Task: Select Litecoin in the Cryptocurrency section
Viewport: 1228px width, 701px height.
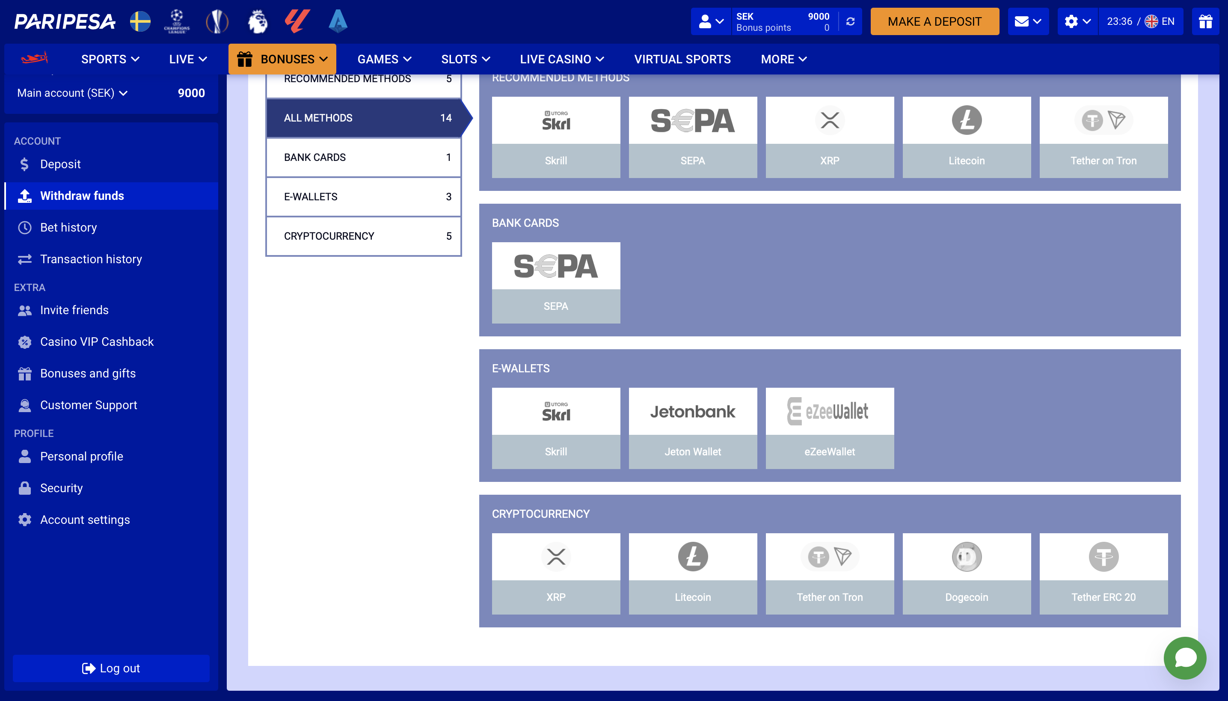Action: click(x=693, y=573)
